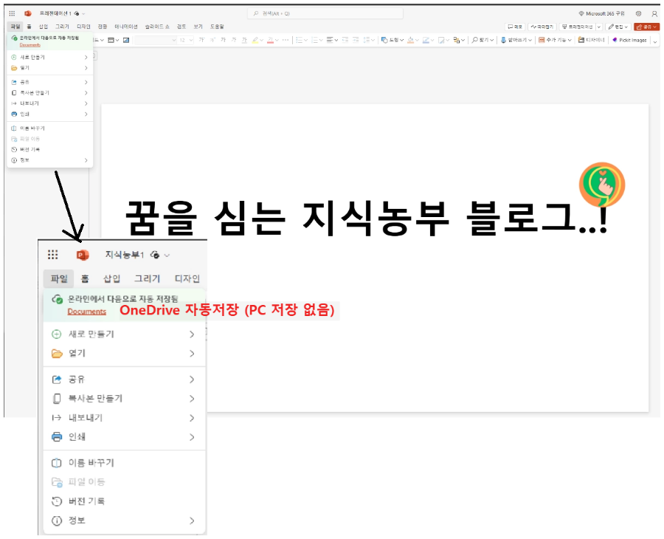Select the Designer icon in the ribbon
This screenshot has height=539, width=664.
[581, 38]
